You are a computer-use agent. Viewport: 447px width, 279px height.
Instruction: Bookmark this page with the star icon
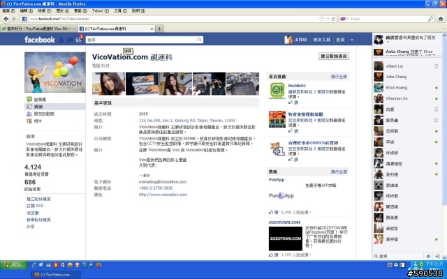click(x=322, y=19)
